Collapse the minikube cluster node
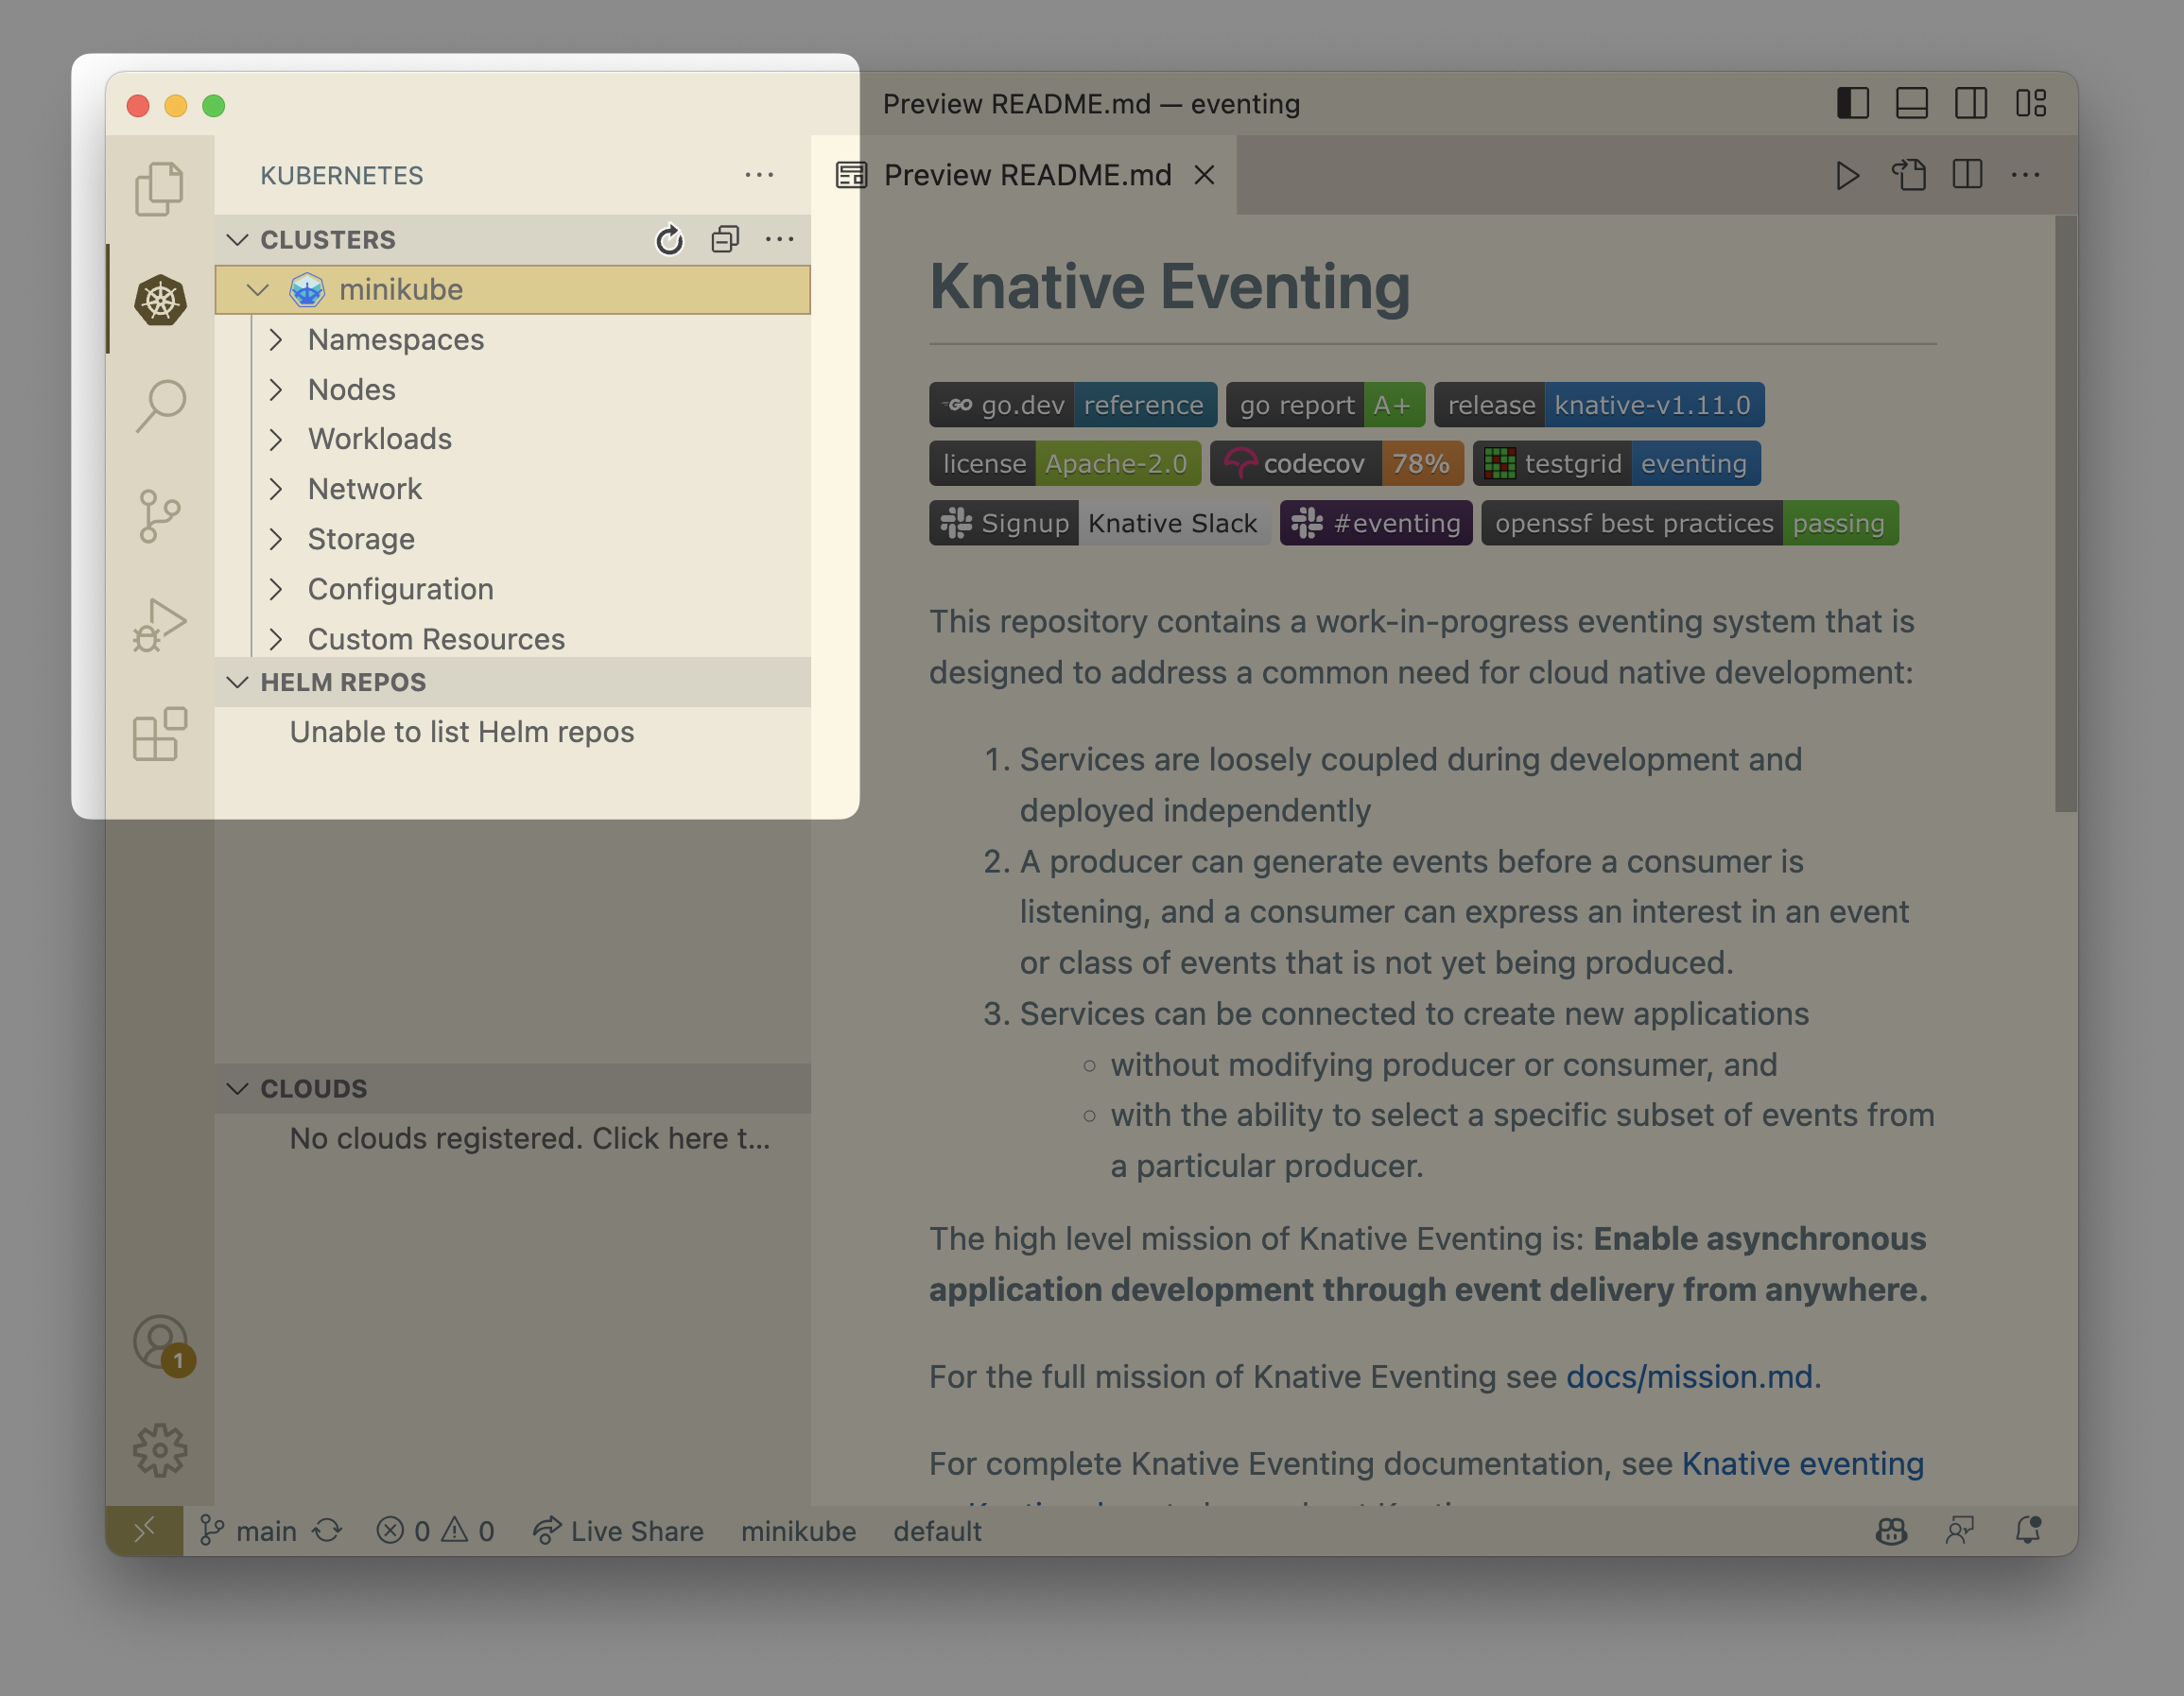Image resolution: width=2184 pixels, height=1696 pixels. click(x=259, y=289)
